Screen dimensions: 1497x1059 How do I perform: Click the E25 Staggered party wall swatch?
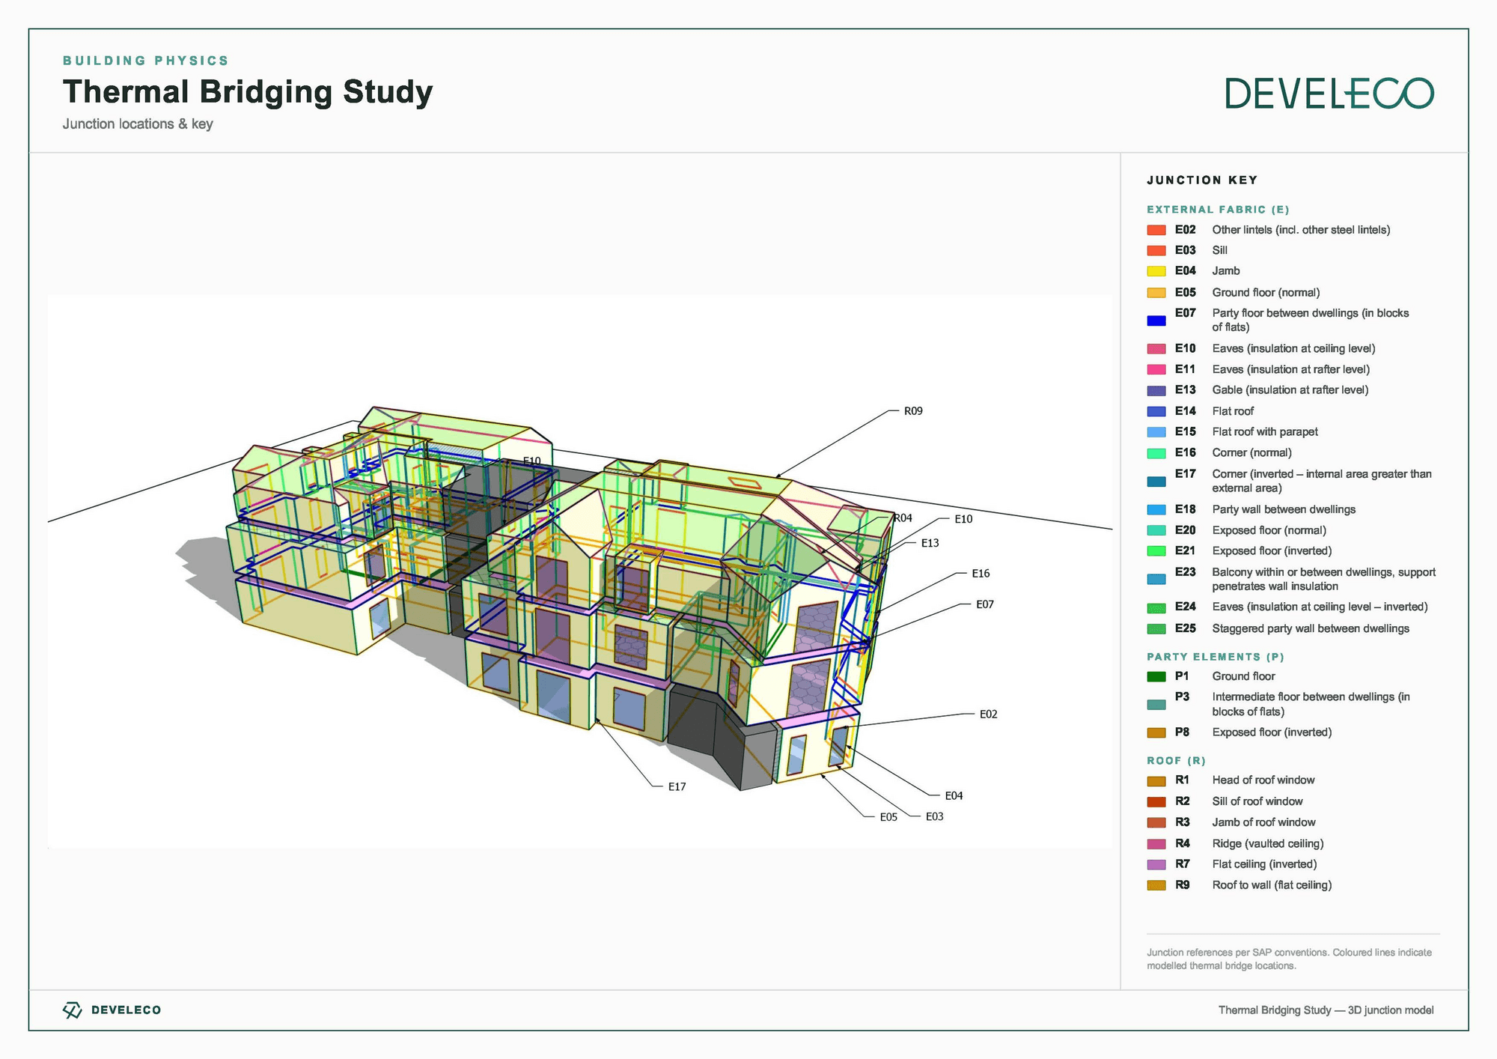pyautogui.click(x=1156, y=629)
